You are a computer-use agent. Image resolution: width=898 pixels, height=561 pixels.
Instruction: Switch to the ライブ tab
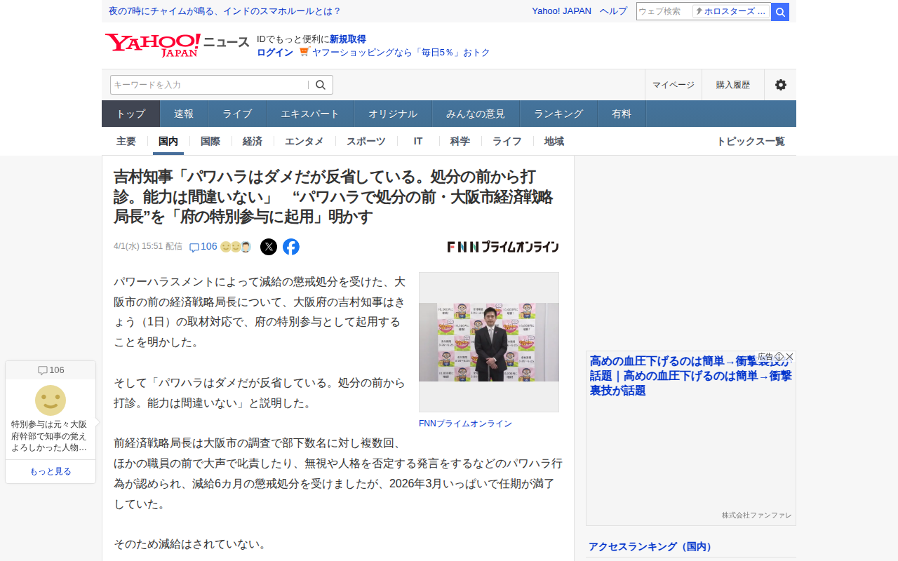coord(237,114)
